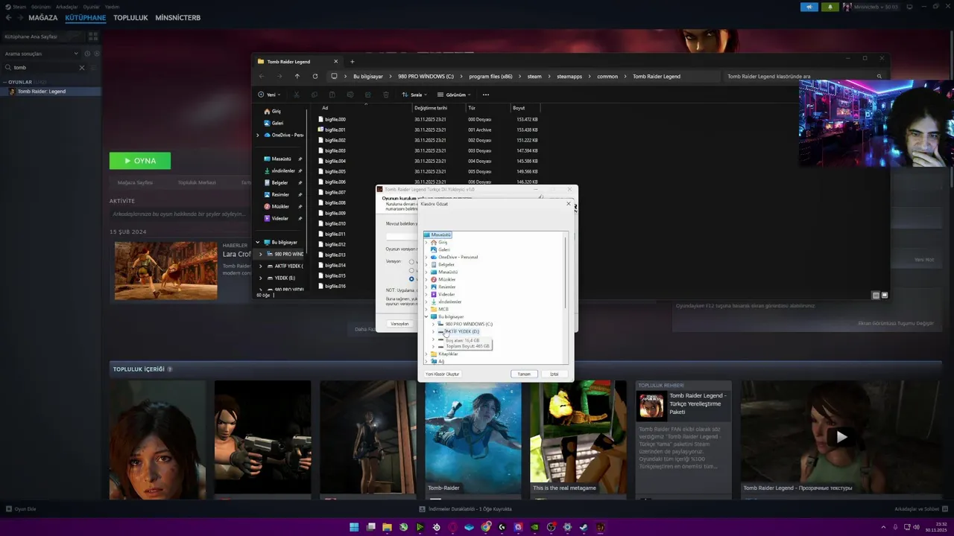Screen dimensions: 954x536
Task: Expand the AKTİF YEDEK (D:) node in the dialog
Action: 433,331
